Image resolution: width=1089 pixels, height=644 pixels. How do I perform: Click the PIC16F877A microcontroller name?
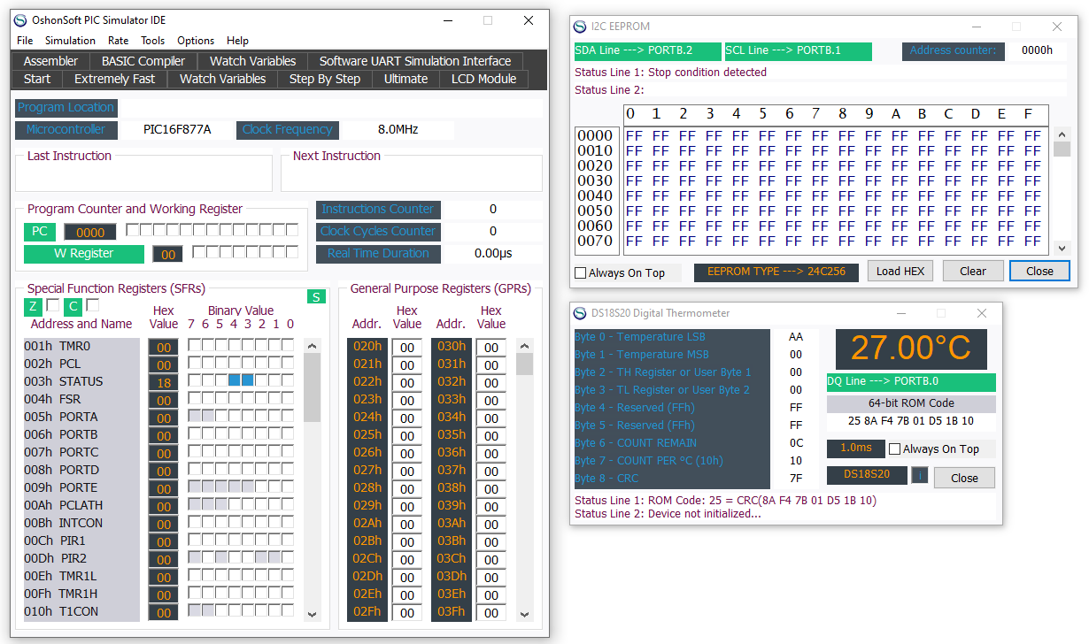[x=177, y=130]
